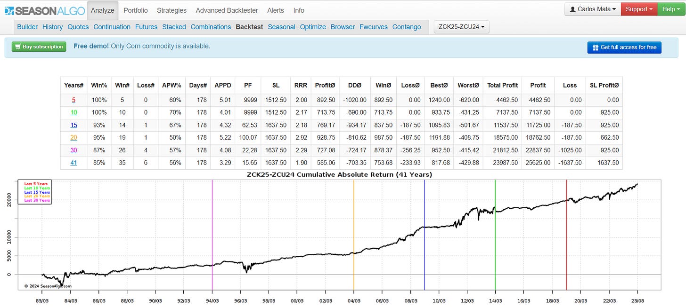Go to the Strategies tab
The width and height of the screenshot is (686, 307).
pos(171,10)
